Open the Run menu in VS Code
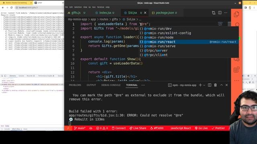Image resolution: width=257 pixels, height=144 pixels. click(94, 7)
